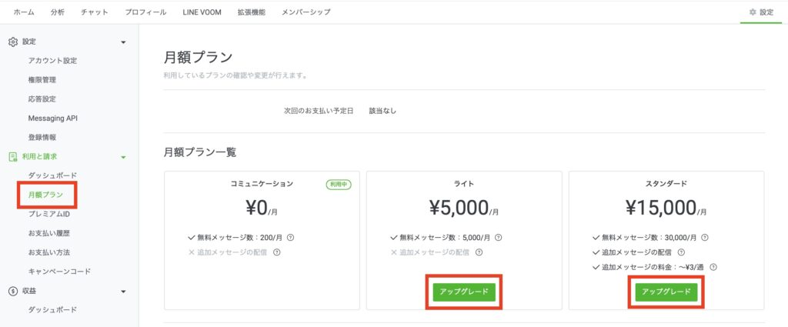Click help icon beside スタンダード 追加メッセージの配信
This screenshot has height=327, width=788.
click(x=681, y=252)
